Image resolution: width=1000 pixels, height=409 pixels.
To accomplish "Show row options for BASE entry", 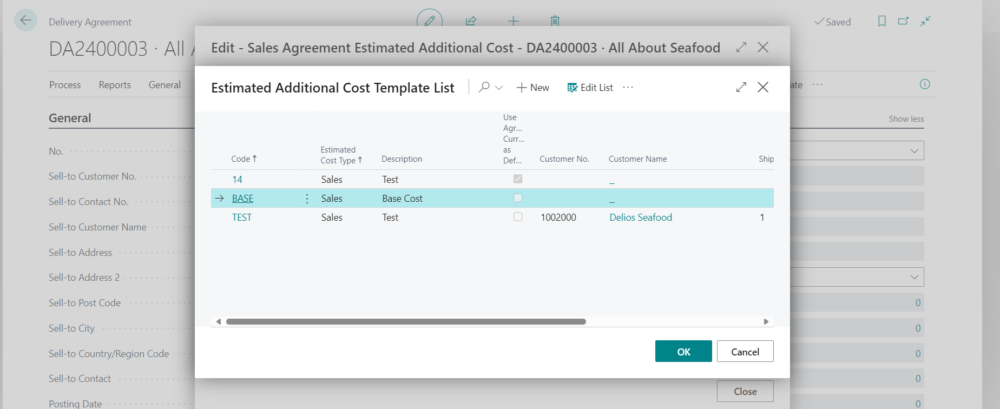I will pos(307,199).
